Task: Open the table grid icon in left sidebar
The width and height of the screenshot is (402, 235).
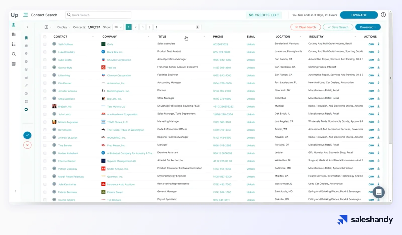Action: (14, 64)
